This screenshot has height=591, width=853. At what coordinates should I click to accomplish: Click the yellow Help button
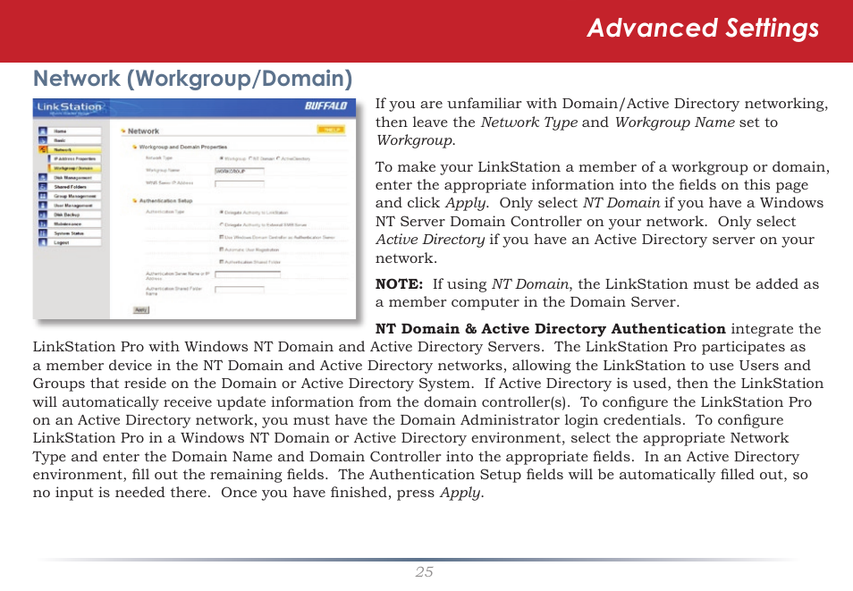tap(331, 130)
